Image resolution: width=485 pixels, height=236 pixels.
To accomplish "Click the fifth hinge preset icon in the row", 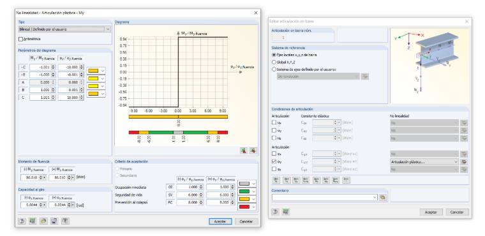I will [317, 180].
